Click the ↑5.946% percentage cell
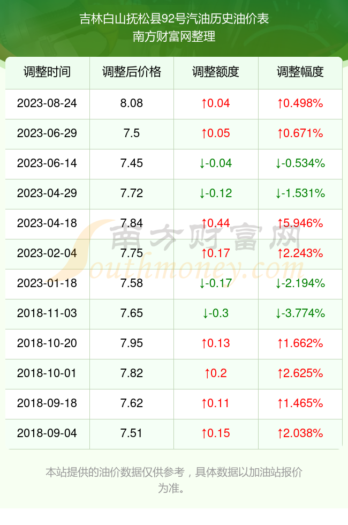Viewport: 348px width, 525px height. 300,223
